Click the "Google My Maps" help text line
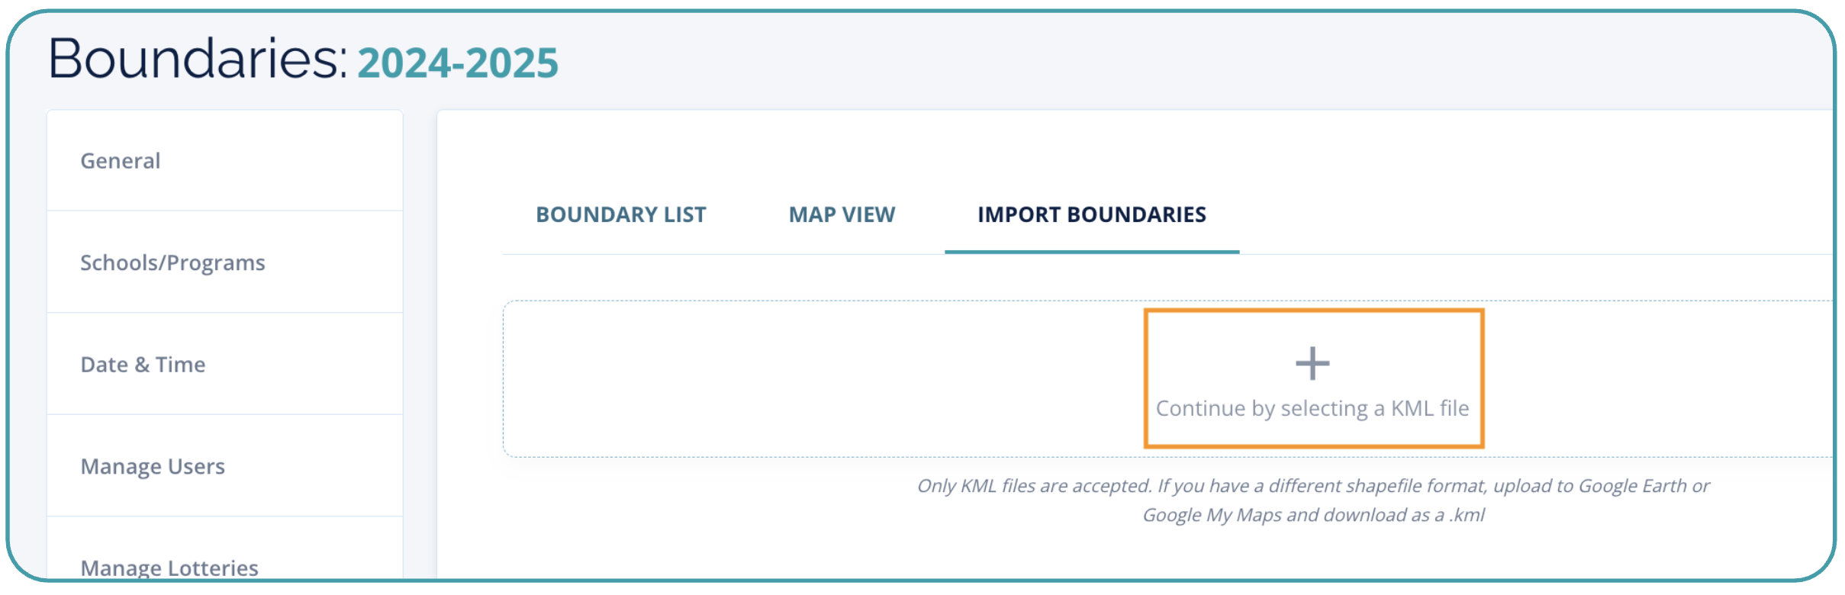Screen dimensions: 1845x595 1312,515
